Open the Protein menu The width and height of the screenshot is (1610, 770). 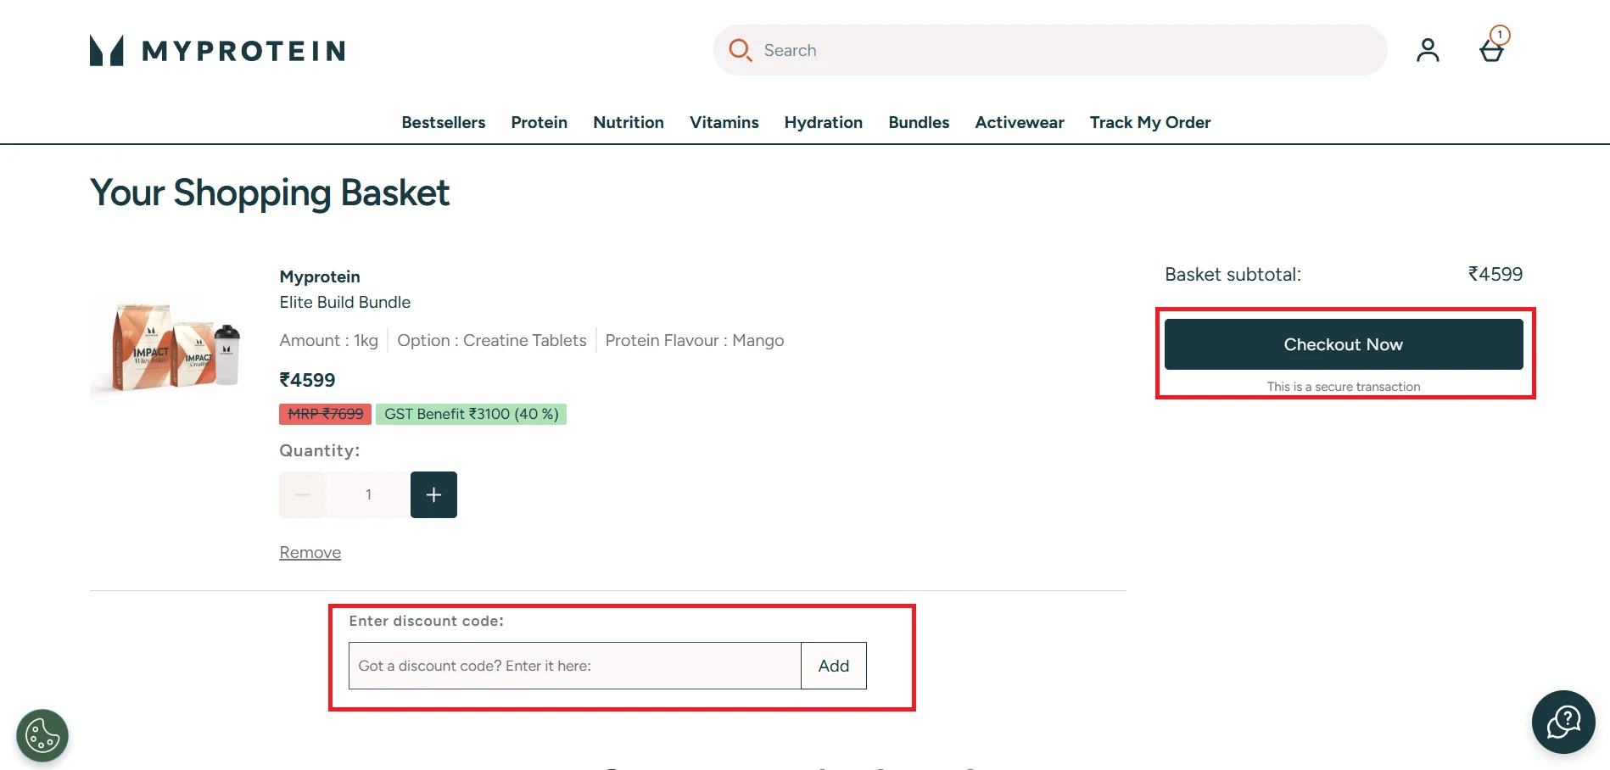coord(539,122)
